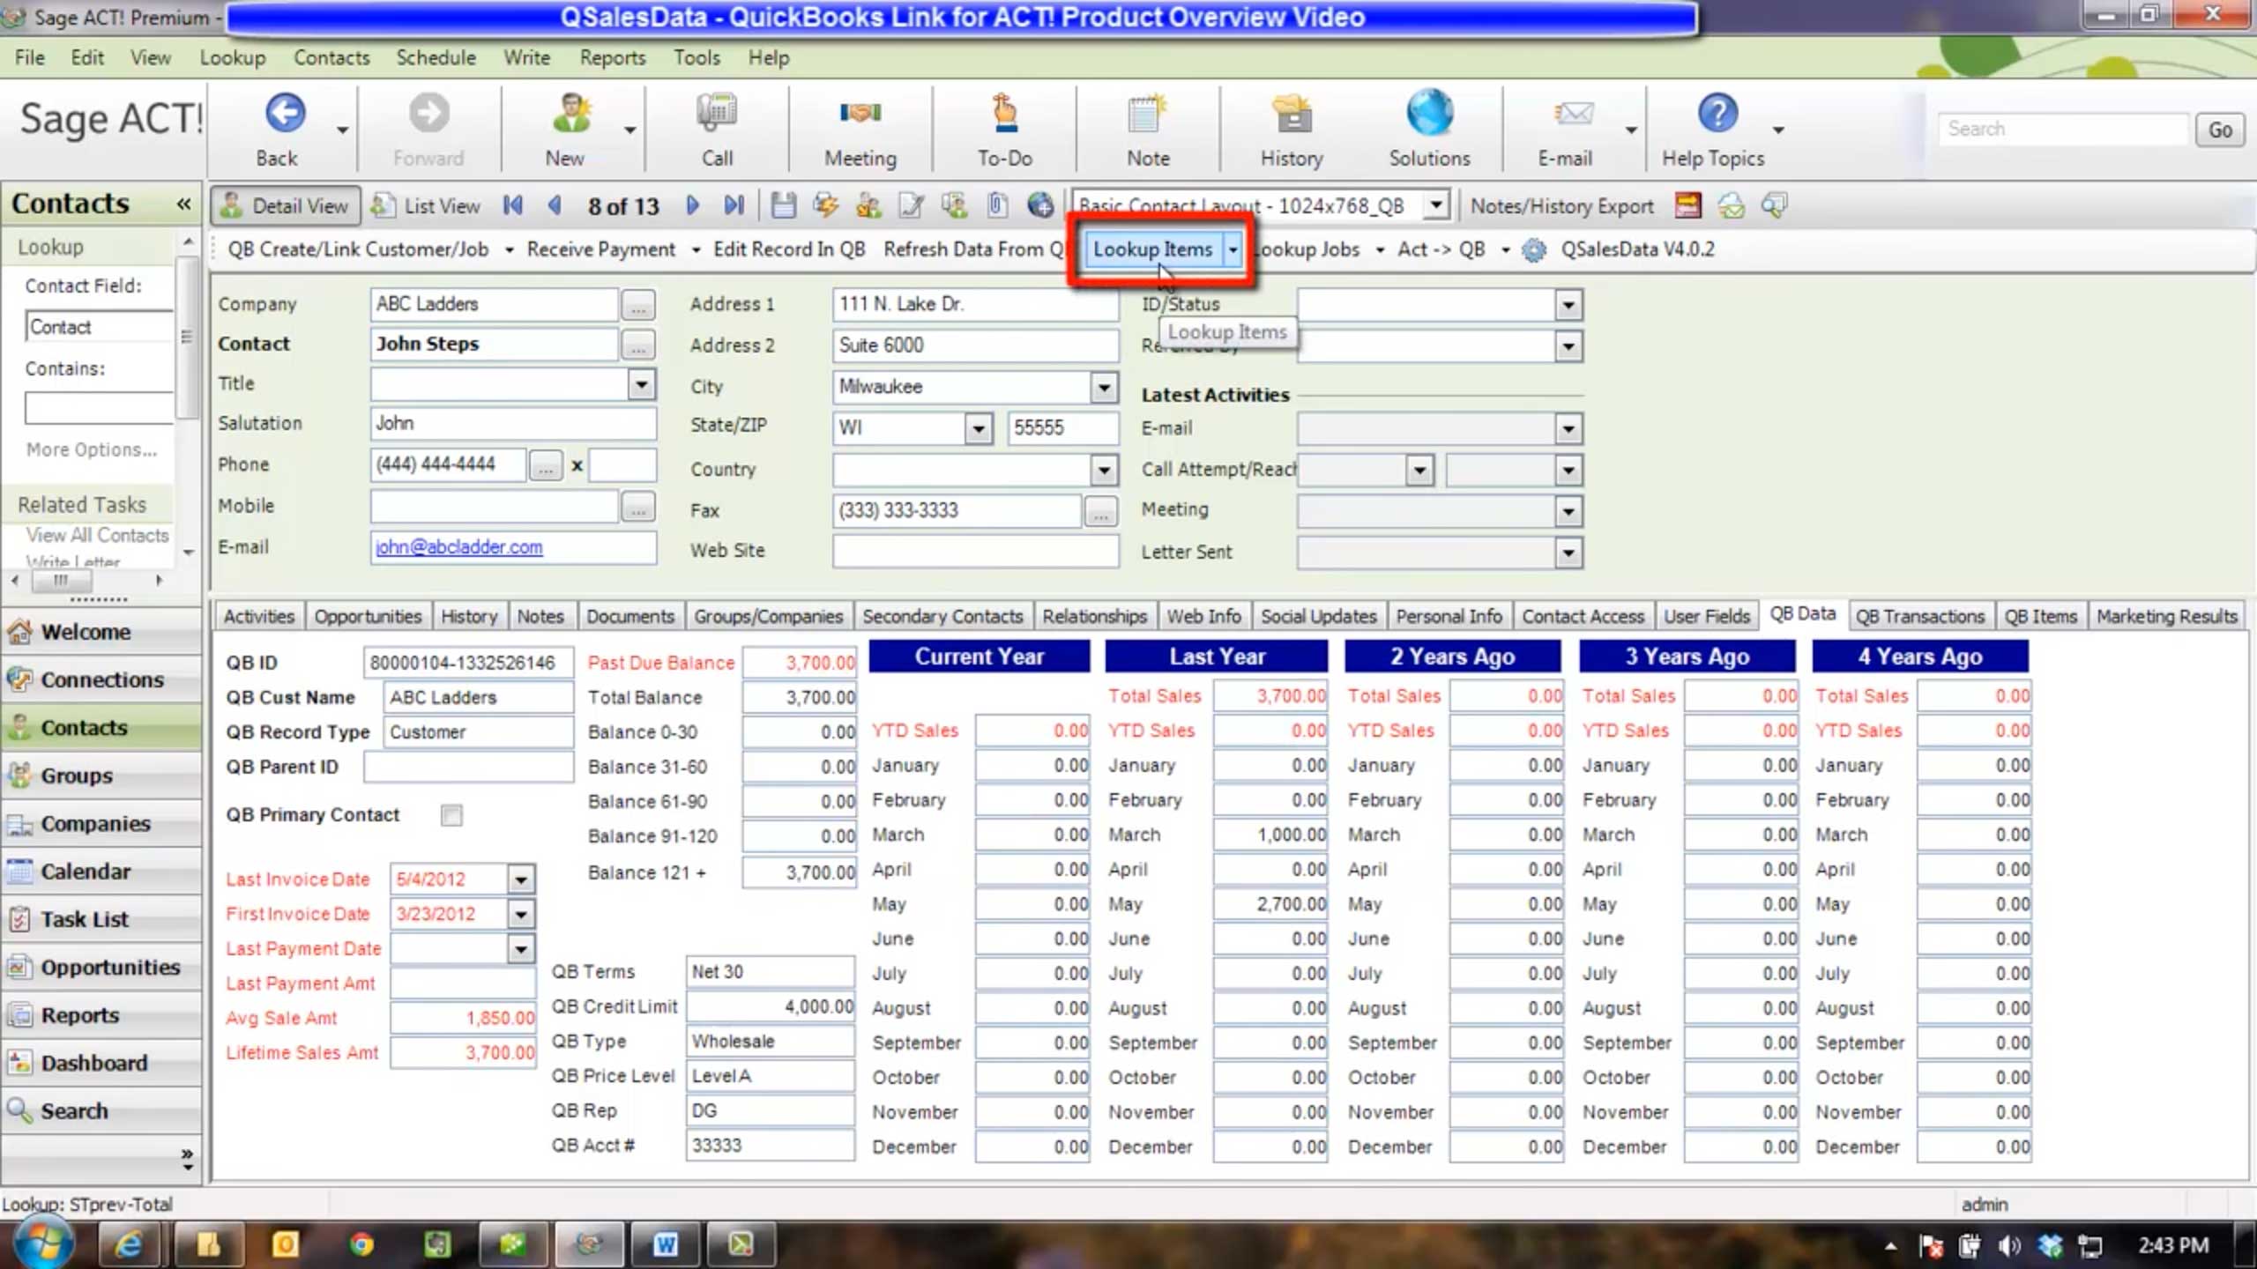
Task: Open Connections in navigation sidebar
Action: coord(101,679)
